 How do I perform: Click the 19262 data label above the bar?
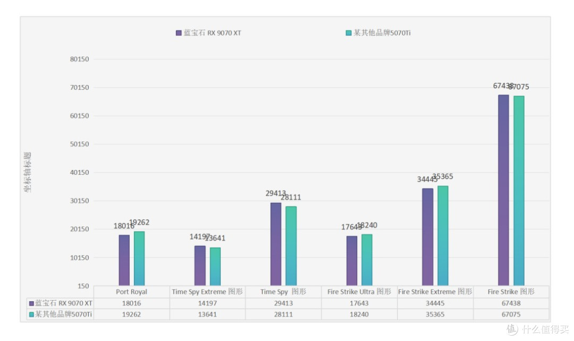[139, 223]
